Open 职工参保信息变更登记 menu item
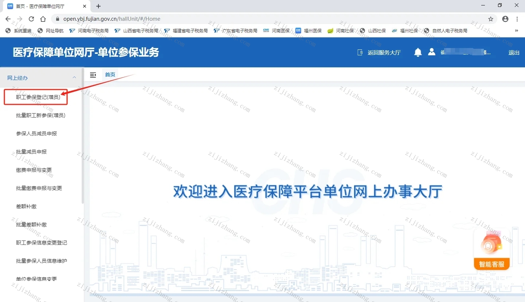Viewport: 525px width, 302px height. (42, 243)
